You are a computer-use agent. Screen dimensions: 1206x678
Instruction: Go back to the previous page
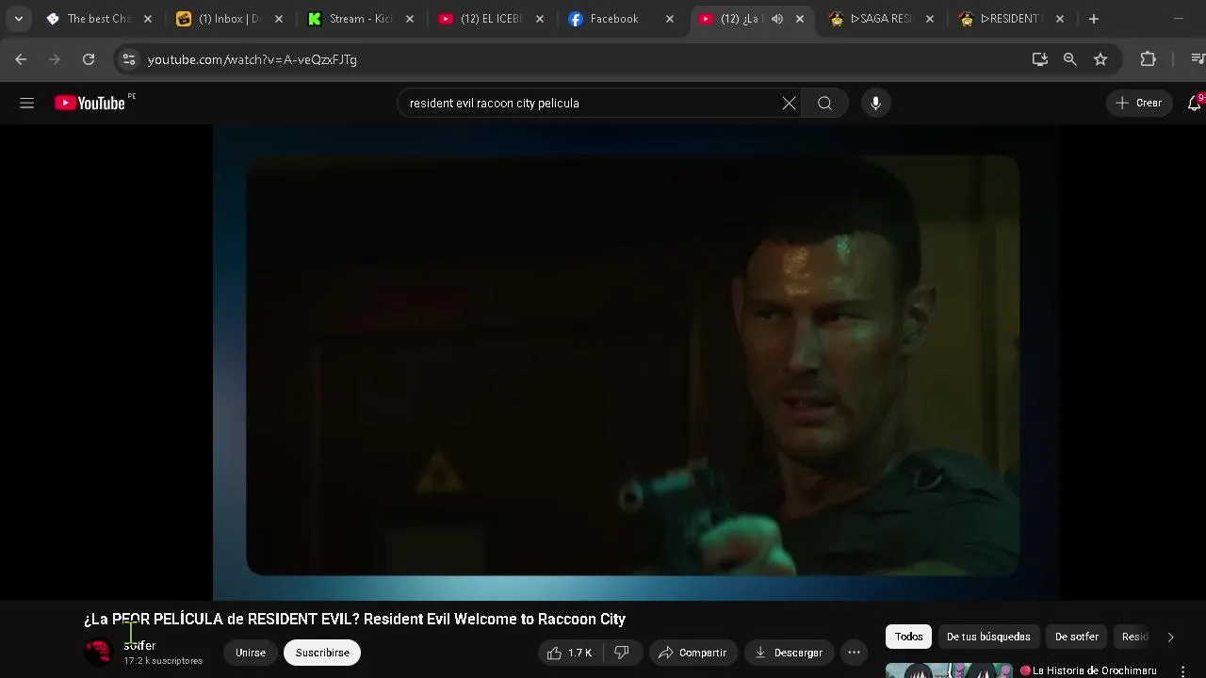[x=21, y=59]
